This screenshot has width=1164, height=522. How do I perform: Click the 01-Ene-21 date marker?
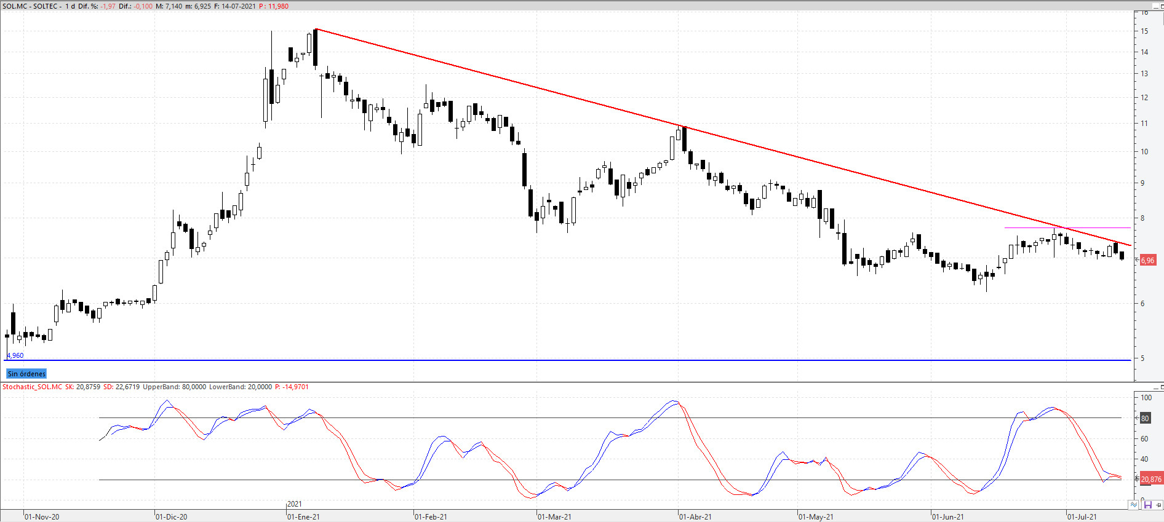click(x=303, y=516)
